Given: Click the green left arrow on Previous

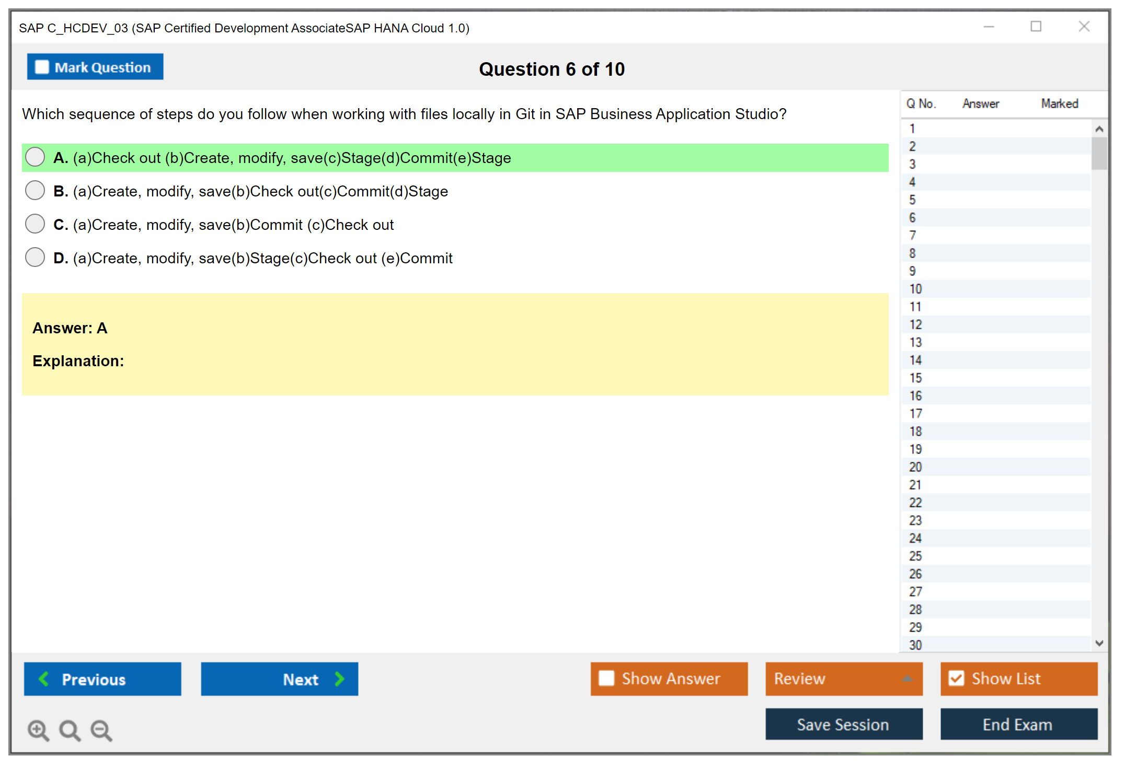Looking at the screenshot, I should coord(44,679).
